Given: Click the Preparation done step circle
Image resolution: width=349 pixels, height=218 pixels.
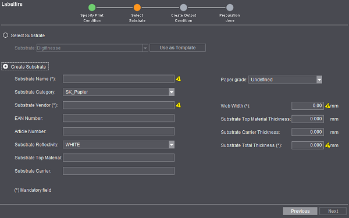Looking at the screenshot, I should 230,8.
